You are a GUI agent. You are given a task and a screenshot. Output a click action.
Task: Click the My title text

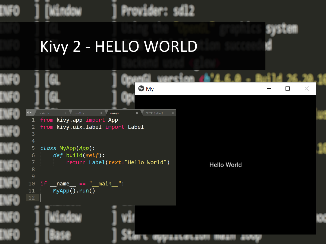click(150, 89)
